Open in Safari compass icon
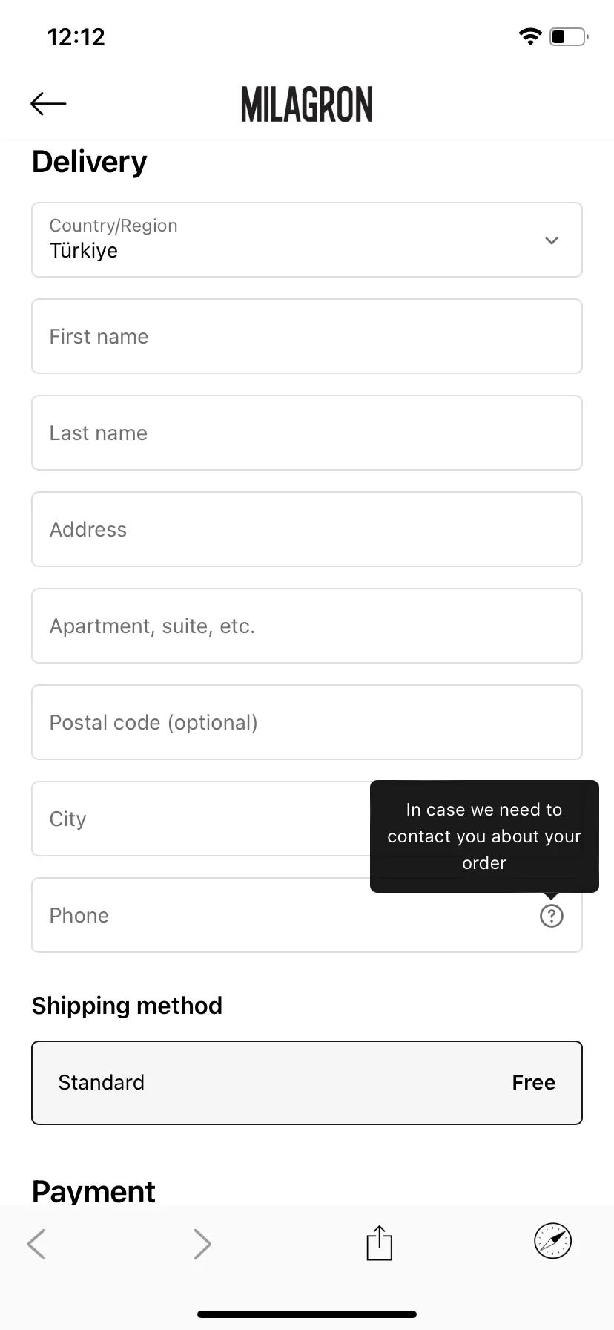This screenshot has height=1330, width=614. [x=553, y=1241]
